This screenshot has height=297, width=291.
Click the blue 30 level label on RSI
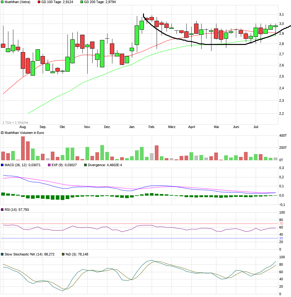click(281, 238)
